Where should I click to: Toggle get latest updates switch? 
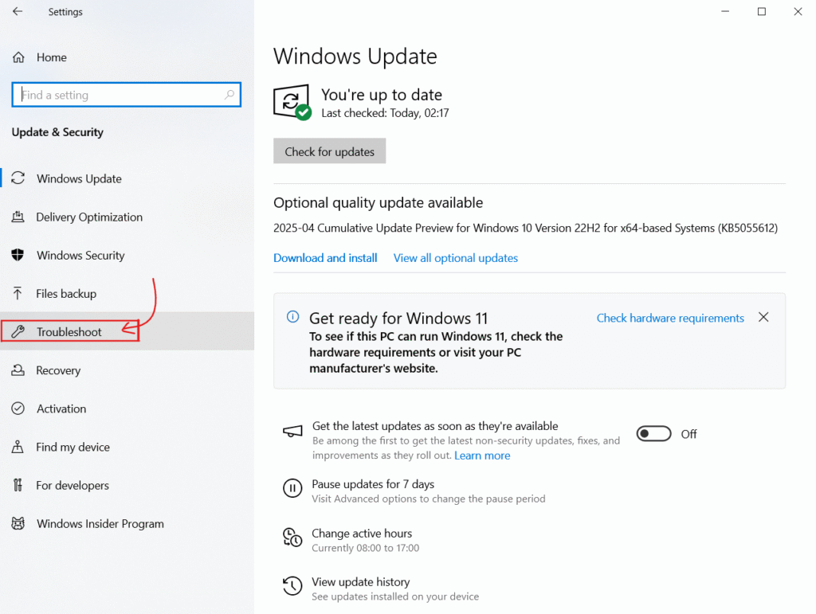click(653, 434)
